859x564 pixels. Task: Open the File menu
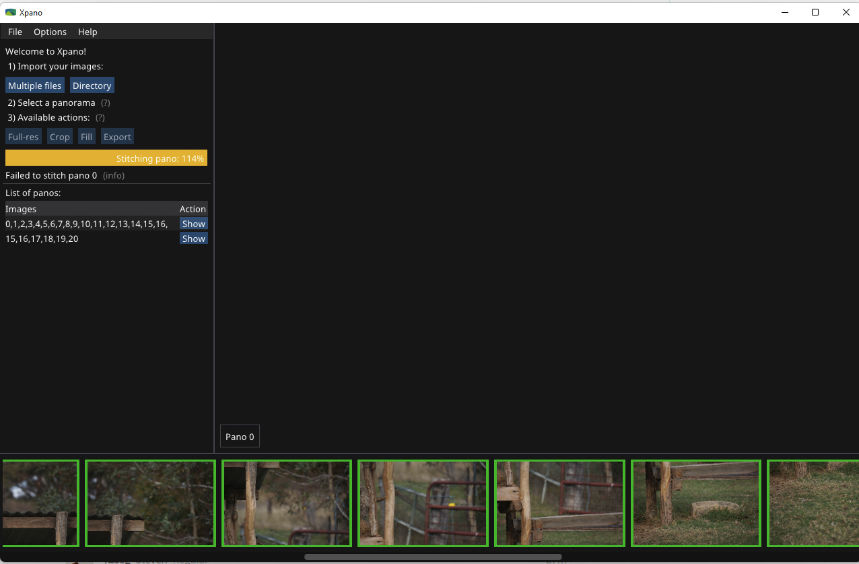click(x=15, y=32)
